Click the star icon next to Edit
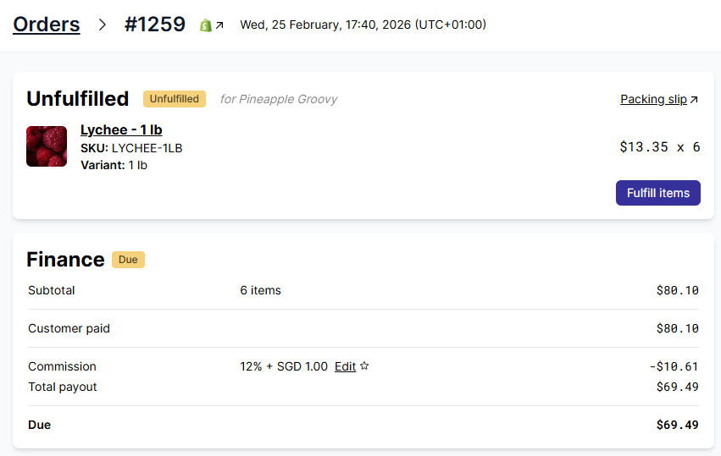The image size is (721, 456). (364, 366)
